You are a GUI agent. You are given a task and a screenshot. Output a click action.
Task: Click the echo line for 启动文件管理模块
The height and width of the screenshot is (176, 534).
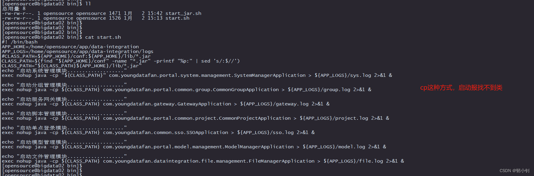point(64,156)
